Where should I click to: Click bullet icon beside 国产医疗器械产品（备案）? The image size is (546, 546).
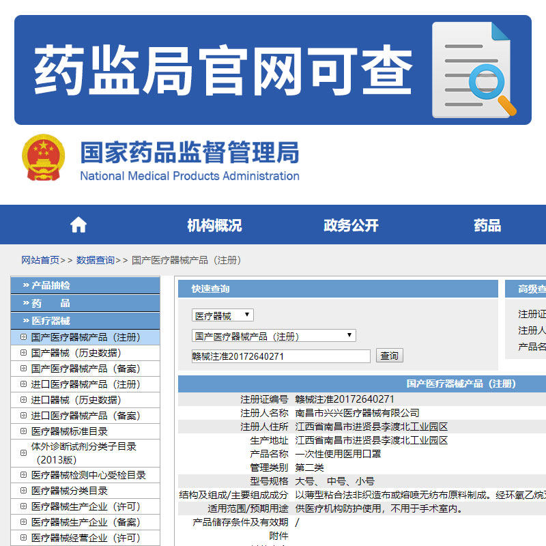(23, 369)
